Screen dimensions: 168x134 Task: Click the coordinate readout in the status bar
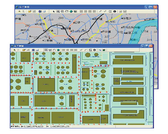pos(40,126)
